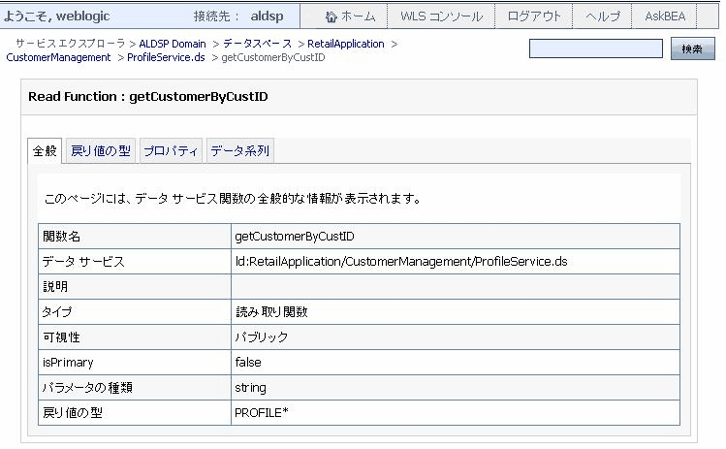Click the aldsp connection name
The image size is (726, 449).
click(267, 16)
